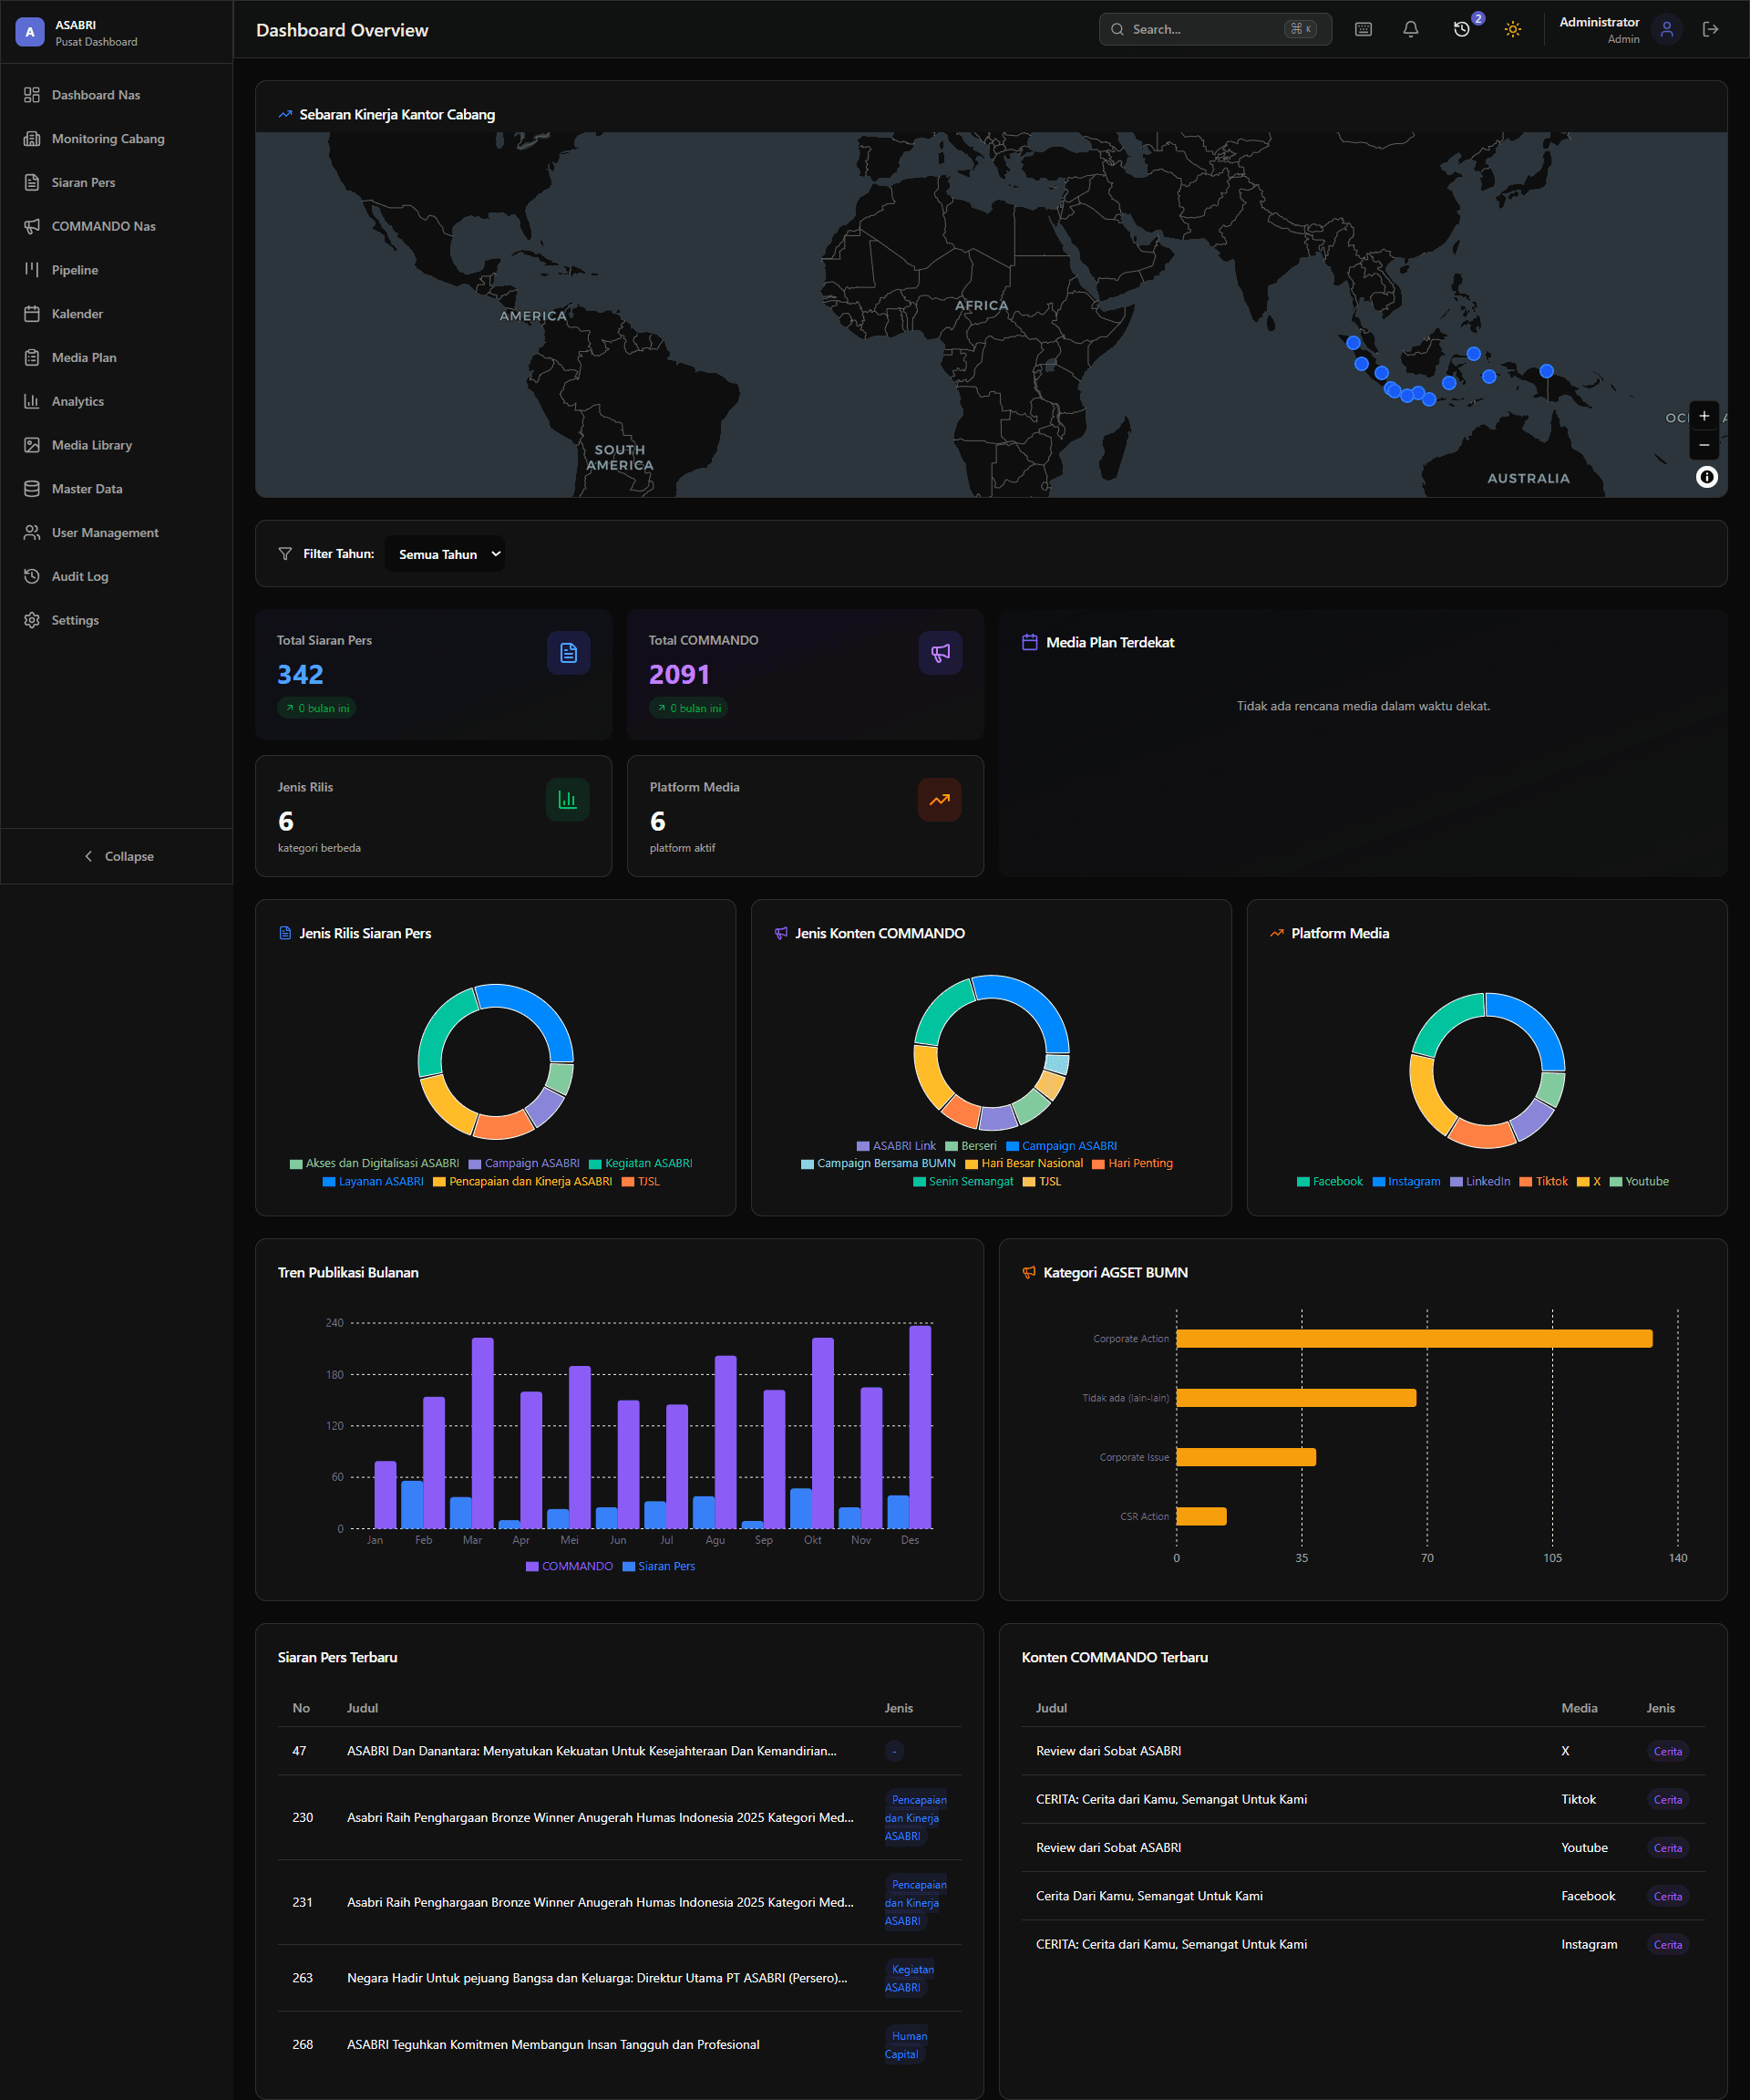Click the Settings gear icon
1750x2100 pixels.
click(32, 620)
